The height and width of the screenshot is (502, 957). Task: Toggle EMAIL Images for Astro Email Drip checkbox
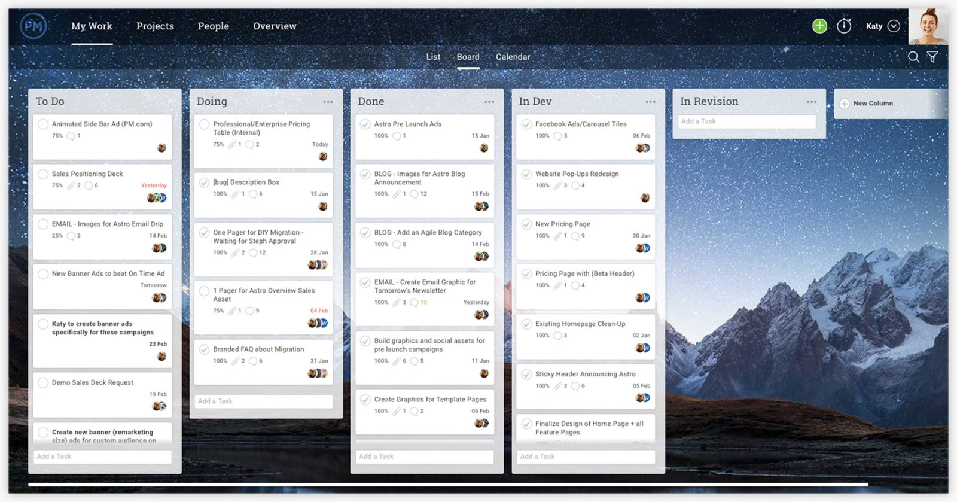pyautogui.click(x=43, y=224)
